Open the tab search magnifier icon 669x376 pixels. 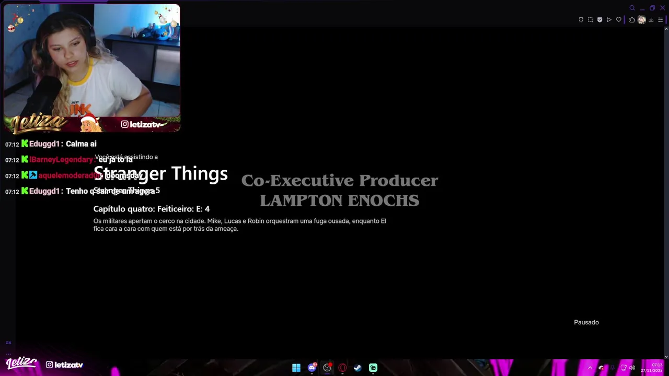632,8
